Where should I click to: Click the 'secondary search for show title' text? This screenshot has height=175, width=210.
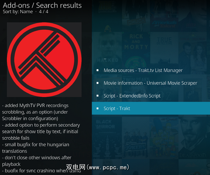[x=41, y=132]
